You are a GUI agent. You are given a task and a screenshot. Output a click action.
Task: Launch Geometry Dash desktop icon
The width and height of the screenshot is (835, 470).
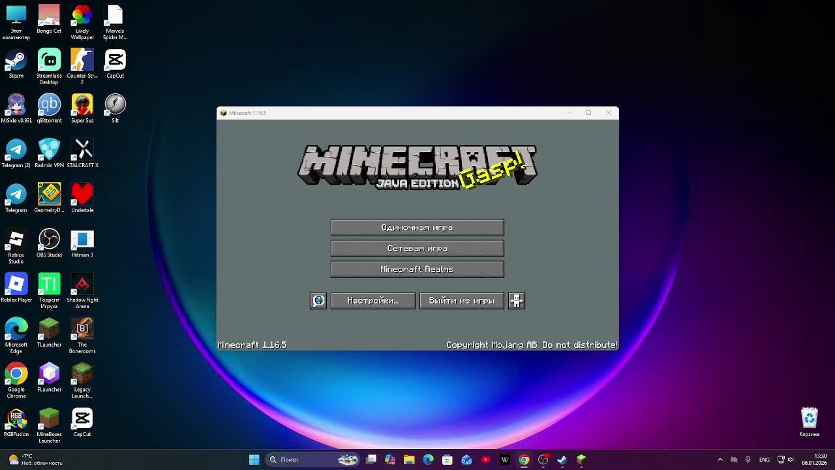[49, 198]
